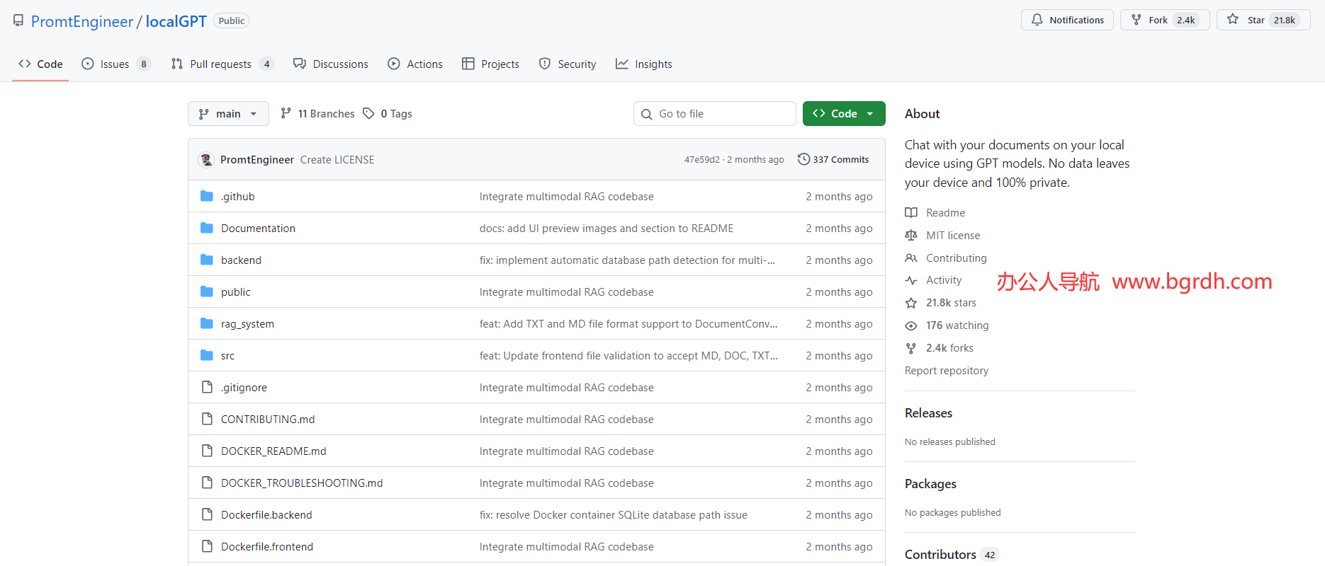Open the DOCKER_TROUBLESHOOTING.md file name
The width and height of the screenshot is (1325, 566).
302,483
